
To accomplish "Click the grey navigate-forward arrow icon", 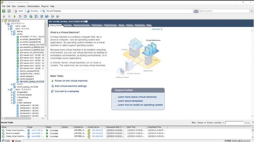I will coord(9,11).
